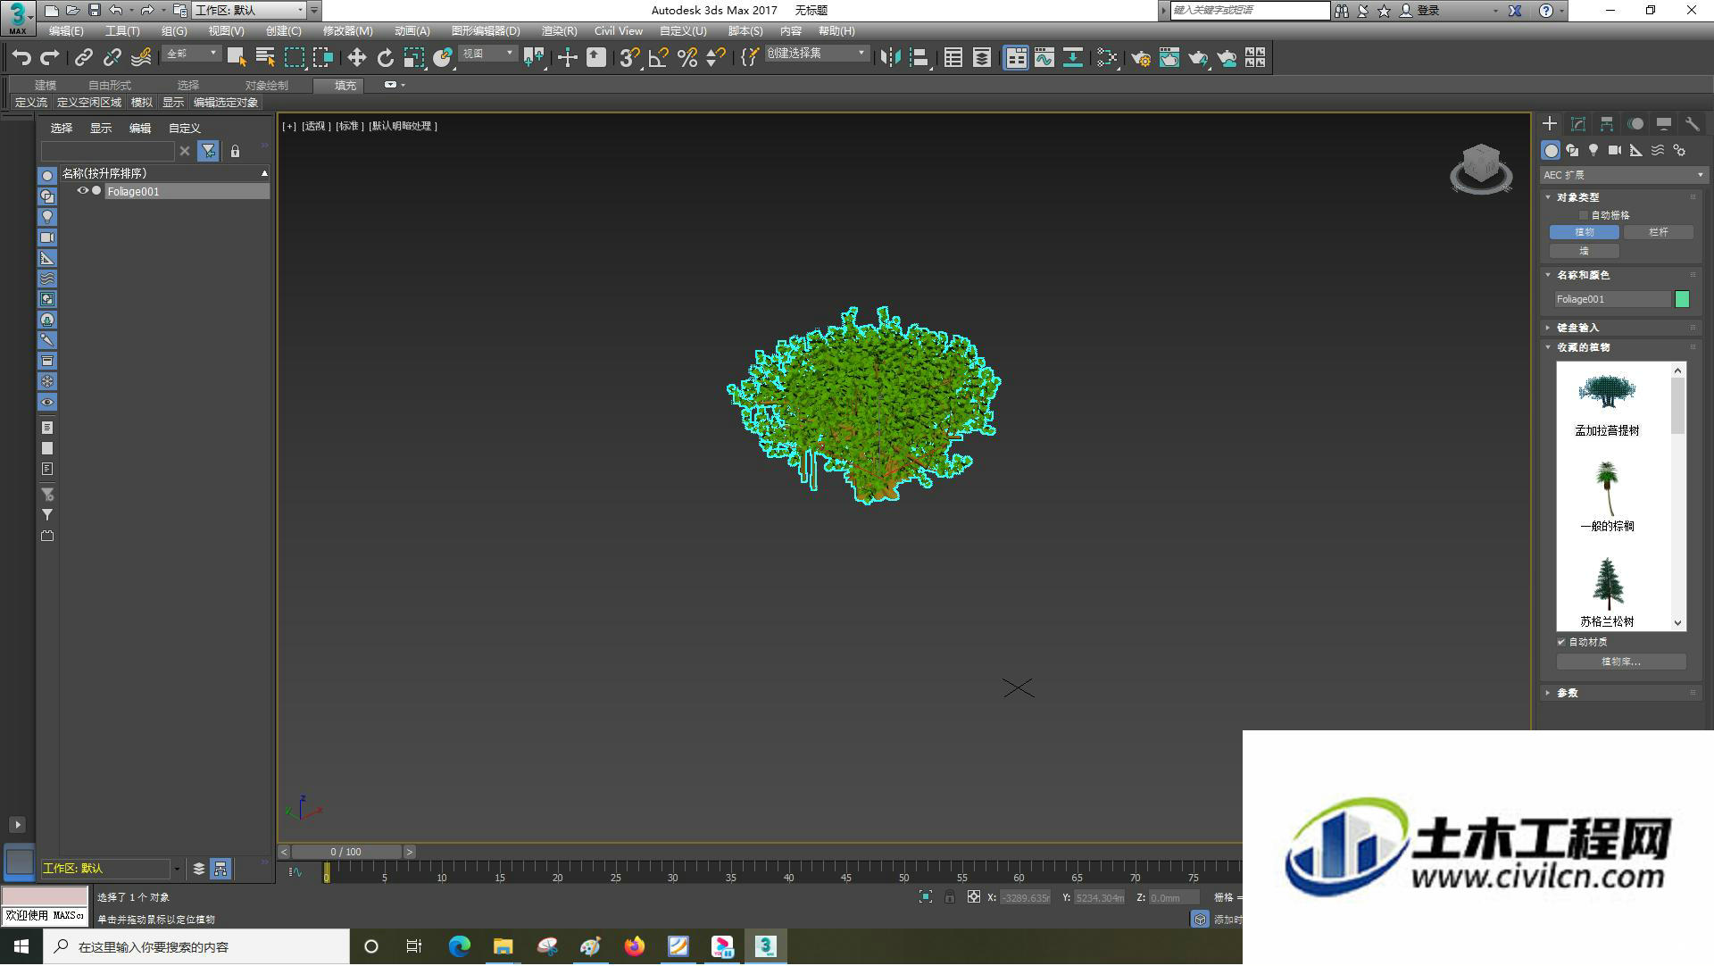Screen dimensions: 1714x966
Task: Open the Rendering (渲染) menu
Action: (x=559, y=31)
